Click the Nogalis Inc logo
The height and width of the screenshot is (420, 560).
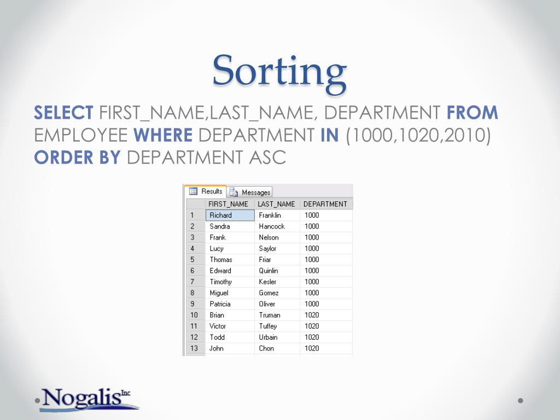click(x=89, y=399)
